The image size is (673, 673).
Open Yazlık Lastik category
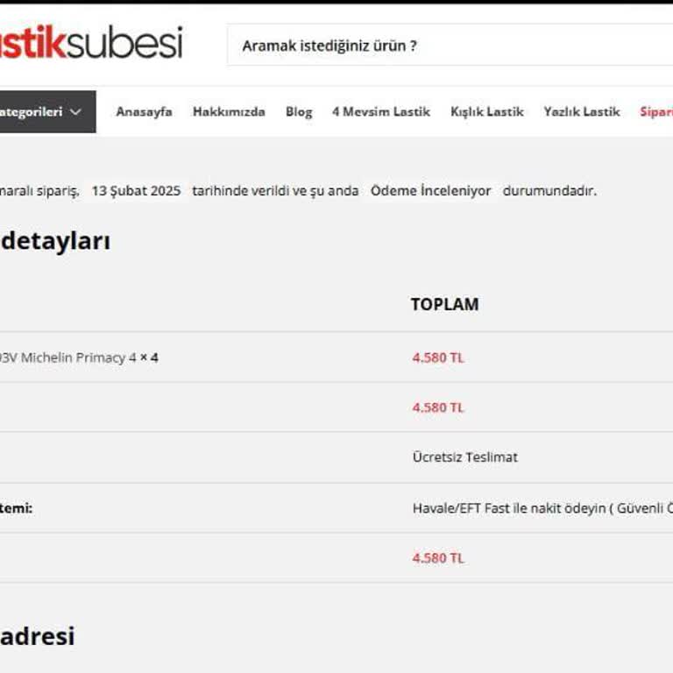[582, 111]
